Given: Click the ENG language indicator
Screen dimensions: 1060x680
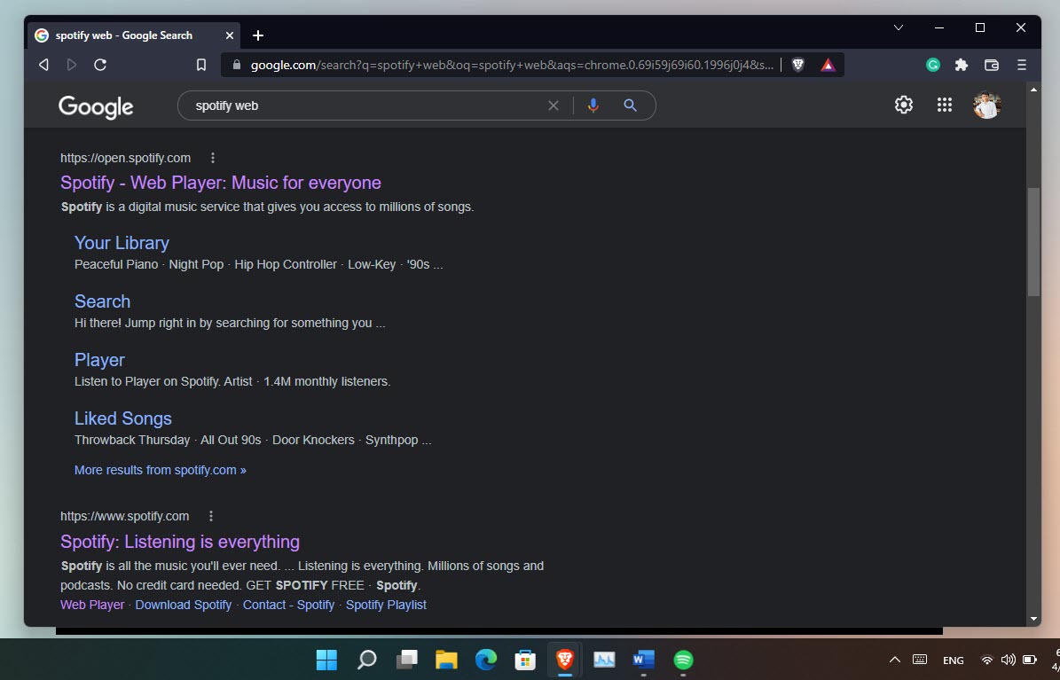Looking at the screenshot, I should click(954, 660).
